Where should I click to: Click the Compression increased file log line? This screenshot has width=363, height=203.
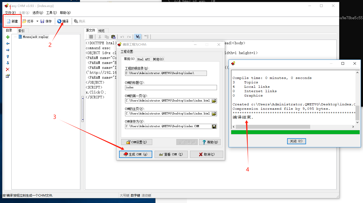click(281, 109)
